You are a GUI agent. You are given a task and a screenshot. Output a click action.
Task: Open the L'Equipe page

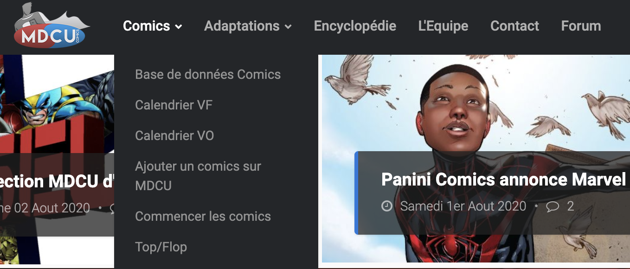(443, 26)
